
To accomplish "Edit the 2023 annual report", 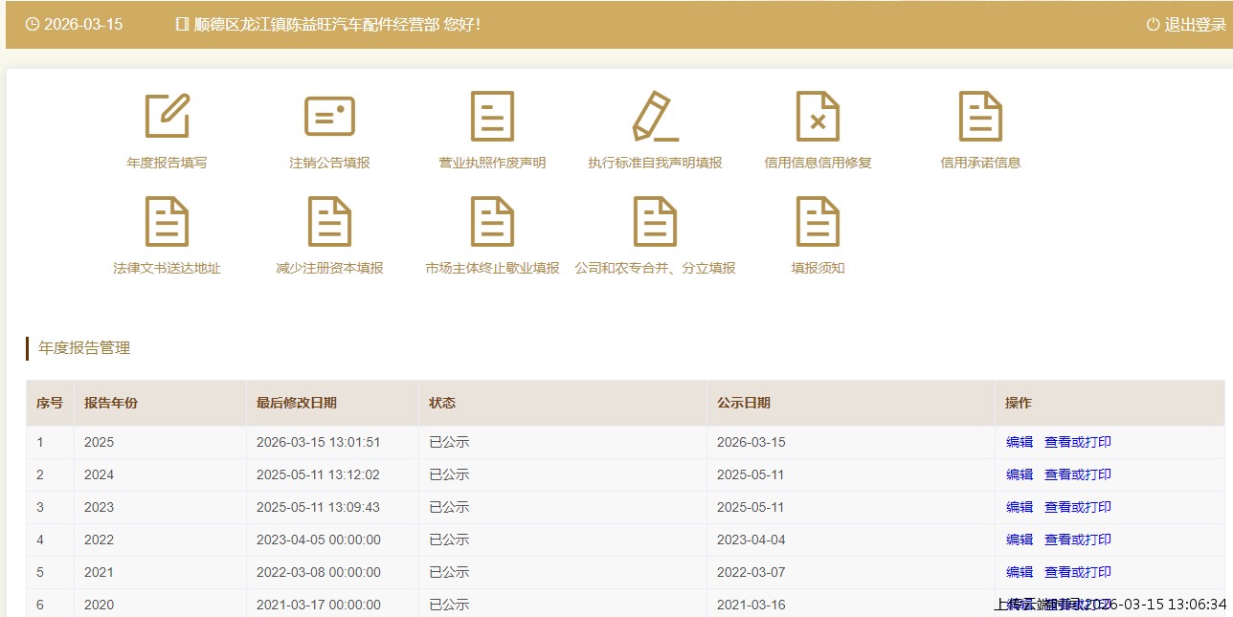I will click(x=1020, y=507).
